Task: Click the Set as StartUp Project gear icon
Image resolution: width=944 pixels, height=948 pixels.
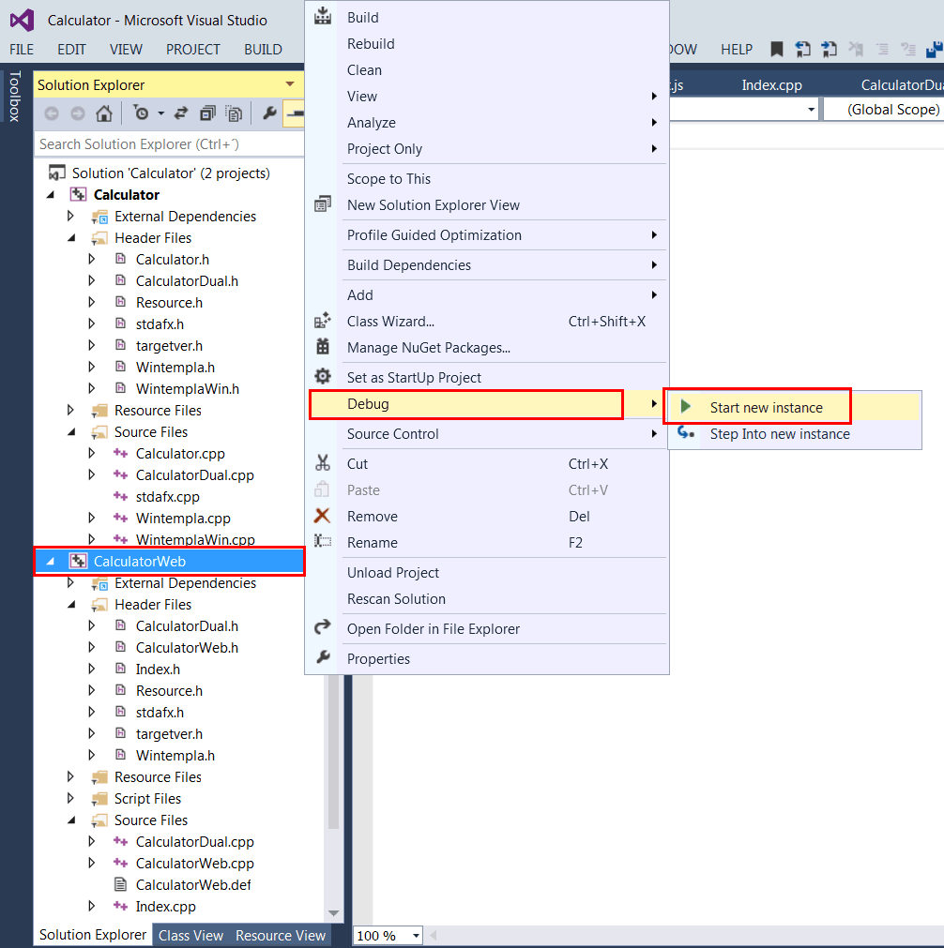Action: pyautogui.click(x=323, y=377)
